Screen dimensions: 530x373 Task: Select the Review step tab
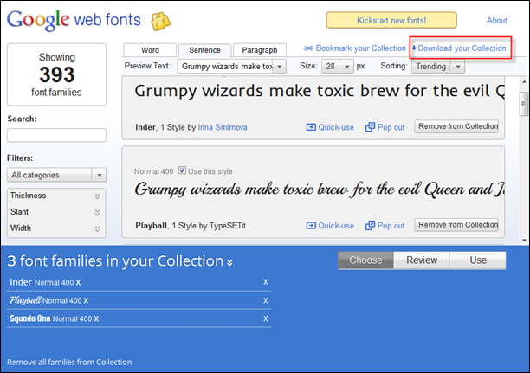tap(422, 260)
